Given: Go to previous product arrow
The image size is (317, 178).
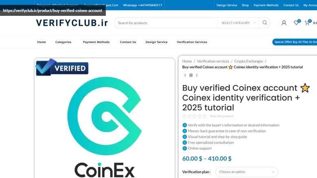Looking at the screenshot, I should [185, 75].
